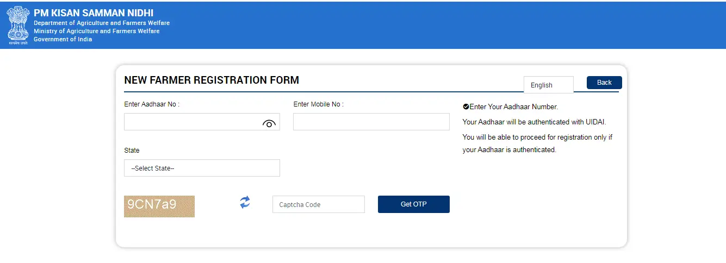This screenshot has height=263, width=726.
Task: Click the New Farmer Registration Form heading
Action: pos(212,80)
